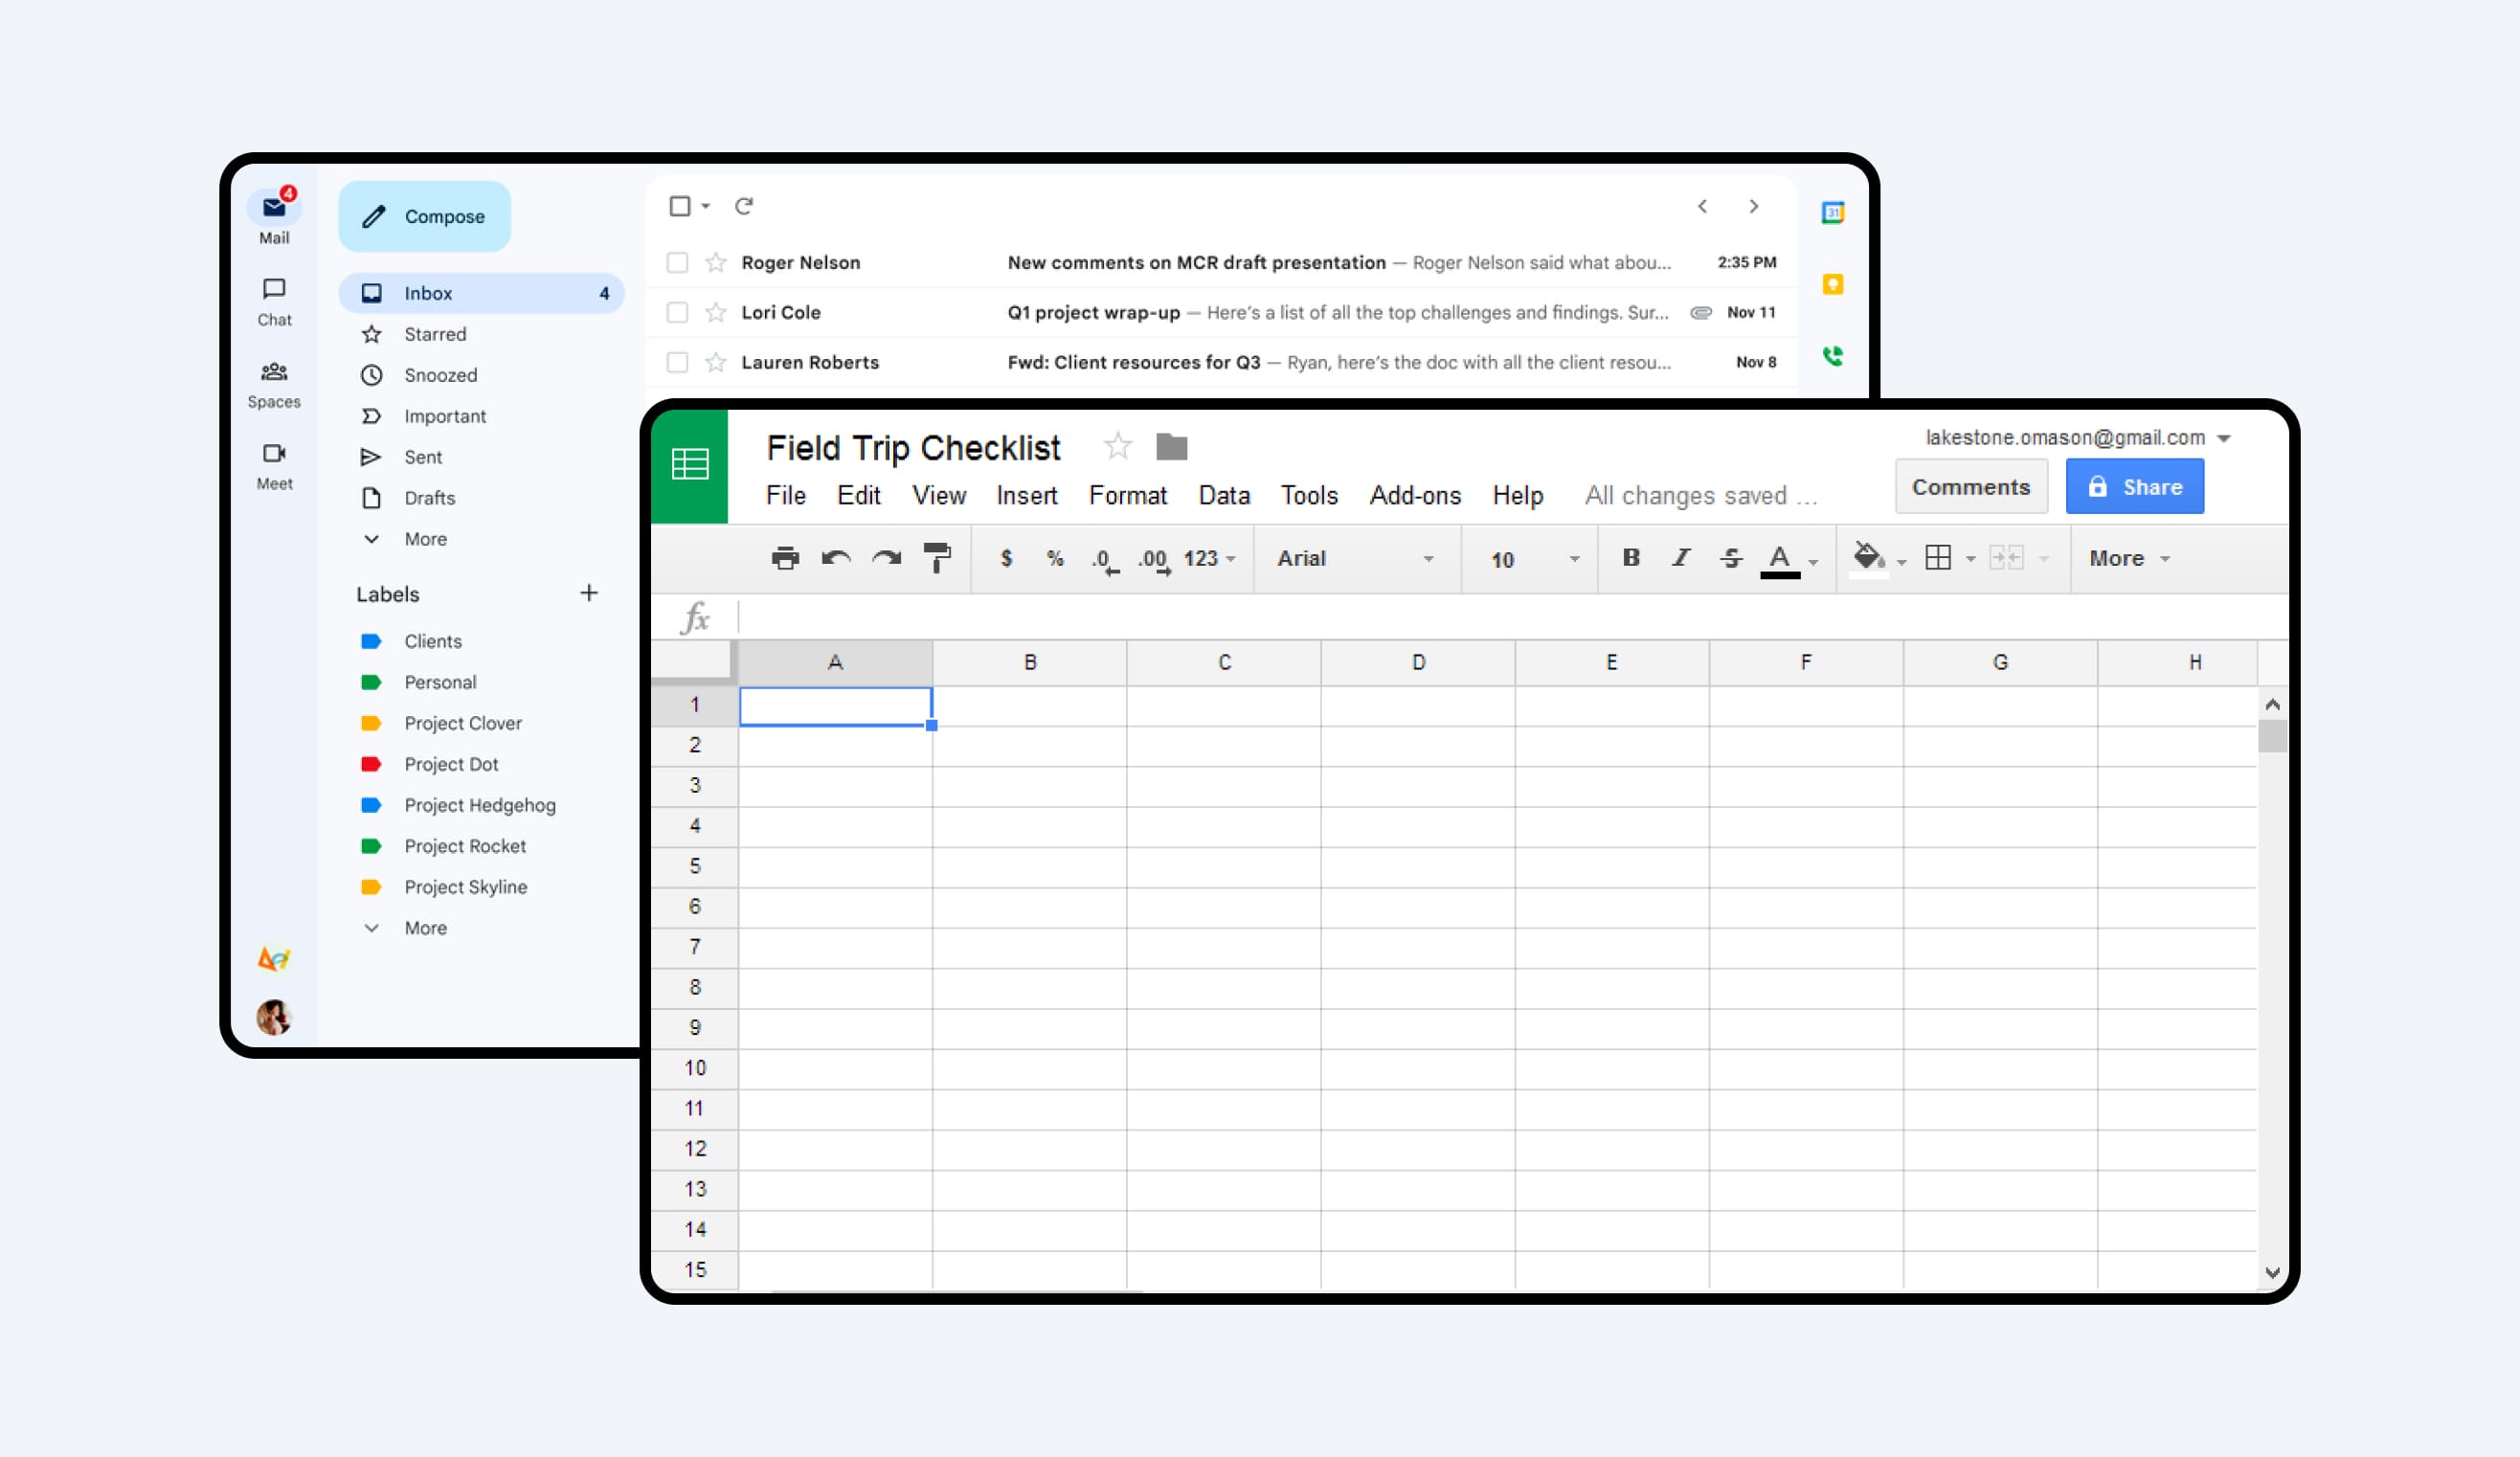This screenshot has width=2520, height=1457.
Task: Star the Roger Nelson email
Action: click(x=716, y=263)
